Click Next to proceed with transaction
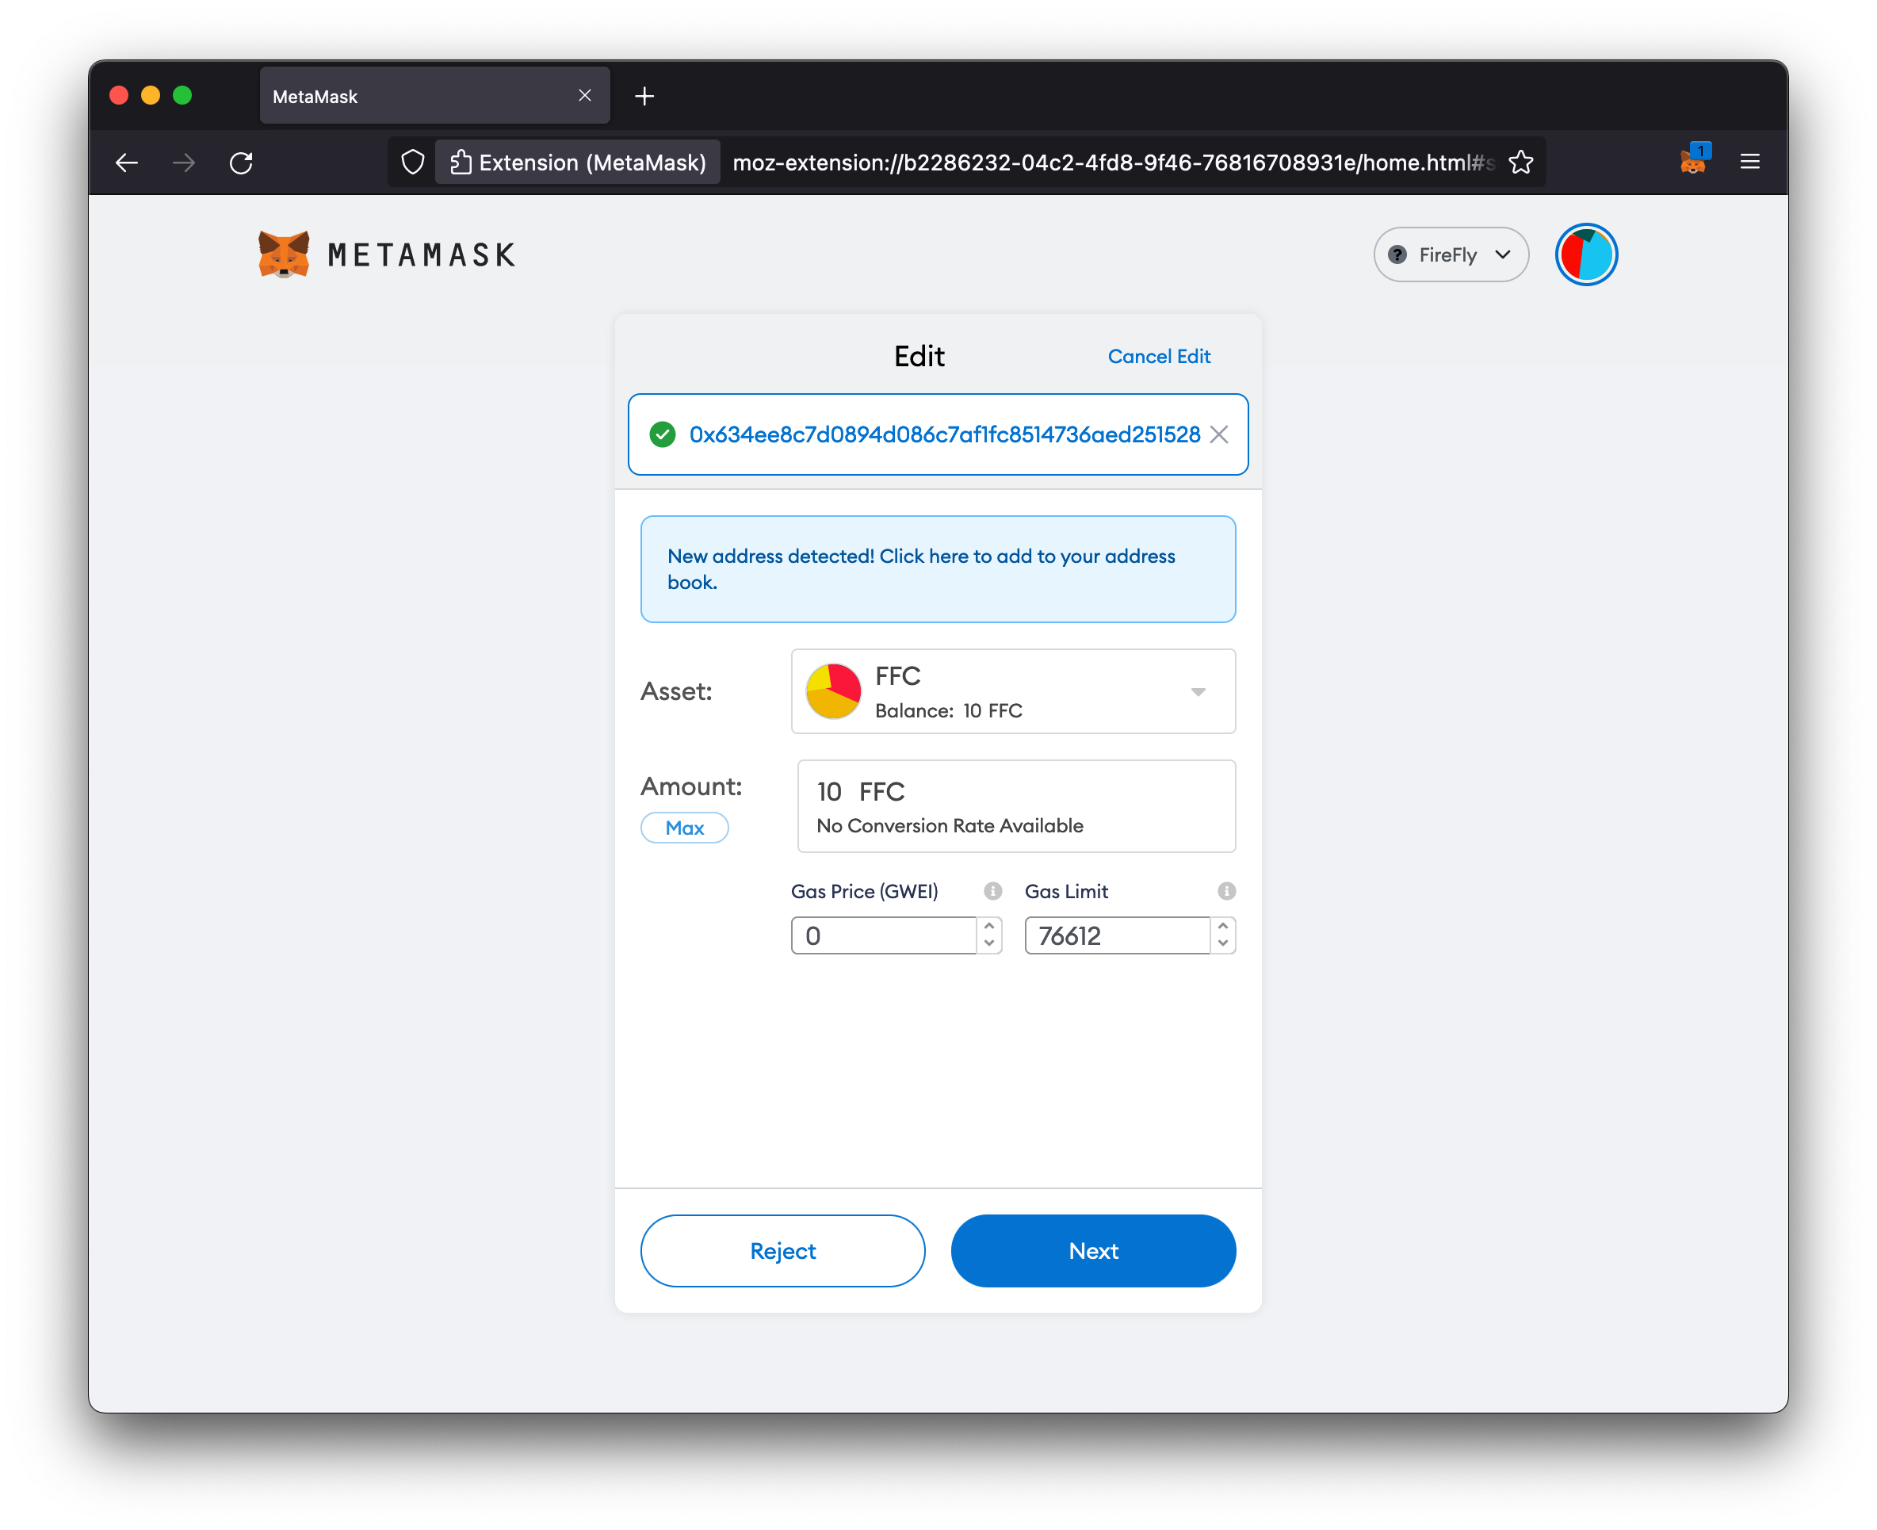 point(1093,1249)
